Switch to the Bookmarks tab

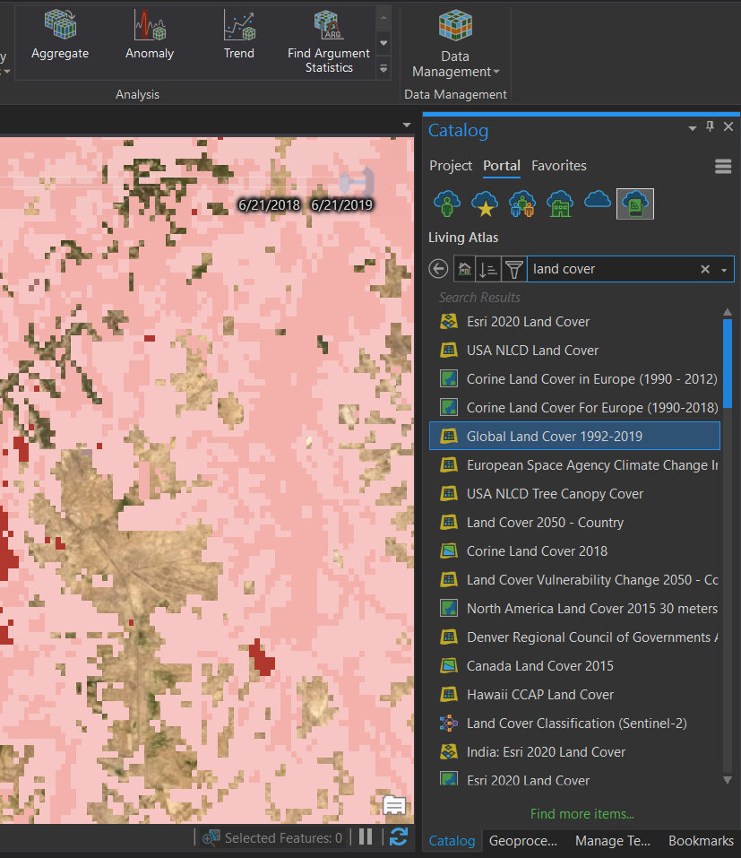pyautogui.click(x=701, y=841)
